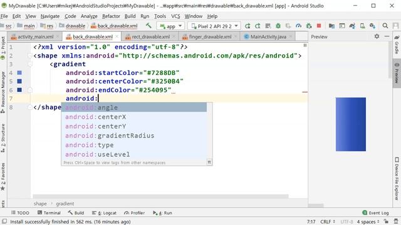Select android:angle completion suggestion
This screenshot has width=401, height=225.
pos(133,107)
